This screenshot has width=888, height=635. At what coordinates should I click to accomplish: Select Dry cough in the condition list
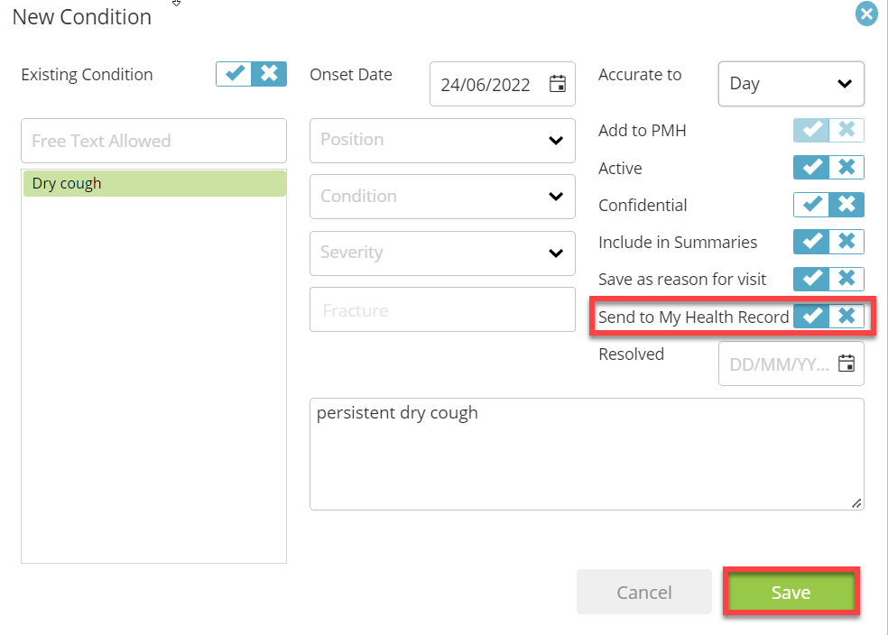[154, 183]
